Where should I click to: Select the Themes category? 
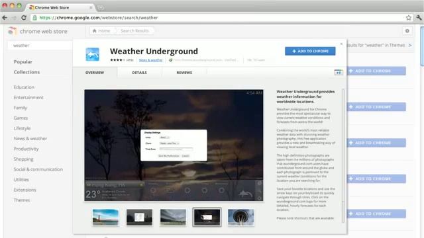pyautogui.click(x=22, y=200)
